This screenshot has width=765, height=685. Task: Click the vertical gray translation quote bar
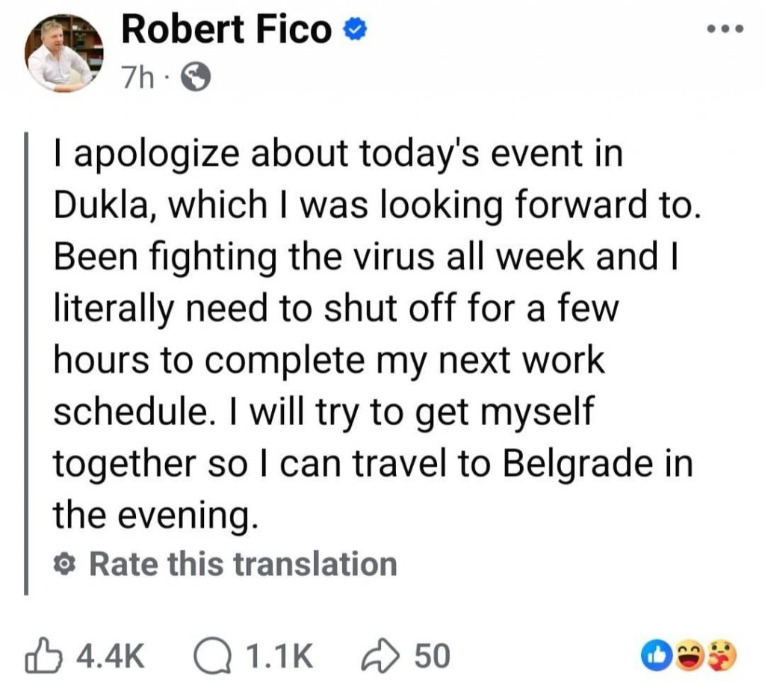(26, 364)
